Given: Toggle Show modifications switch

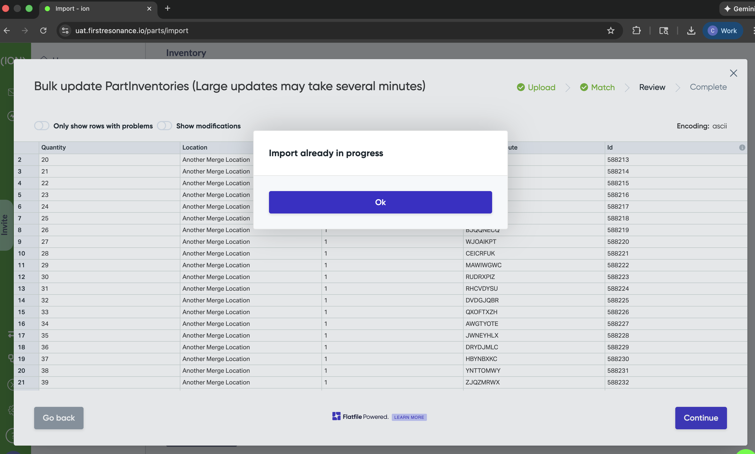Looking at the screenshot, I should [x=165, y=126].
